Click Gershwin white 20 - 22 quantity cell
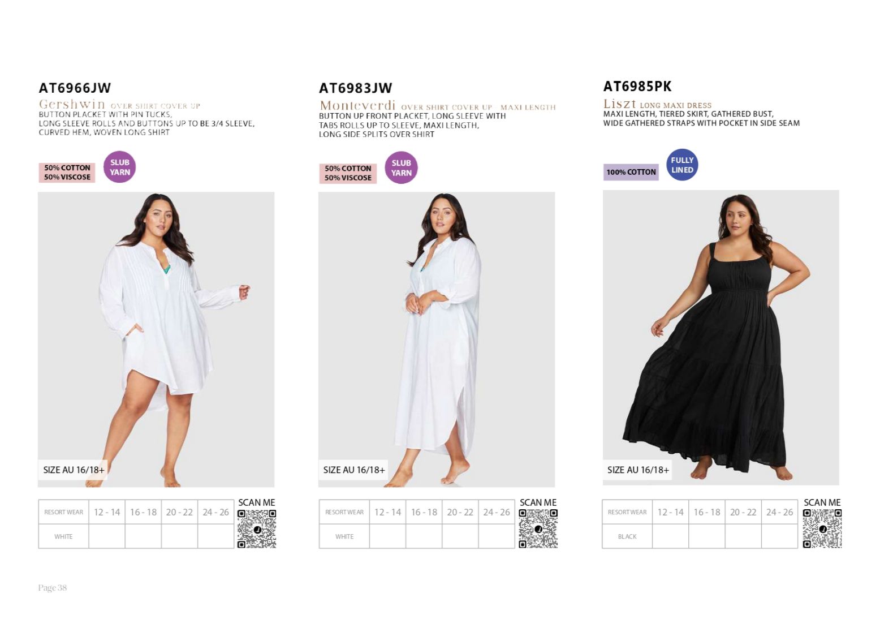This screenshot has width=893, height=632. click(179, 536)
